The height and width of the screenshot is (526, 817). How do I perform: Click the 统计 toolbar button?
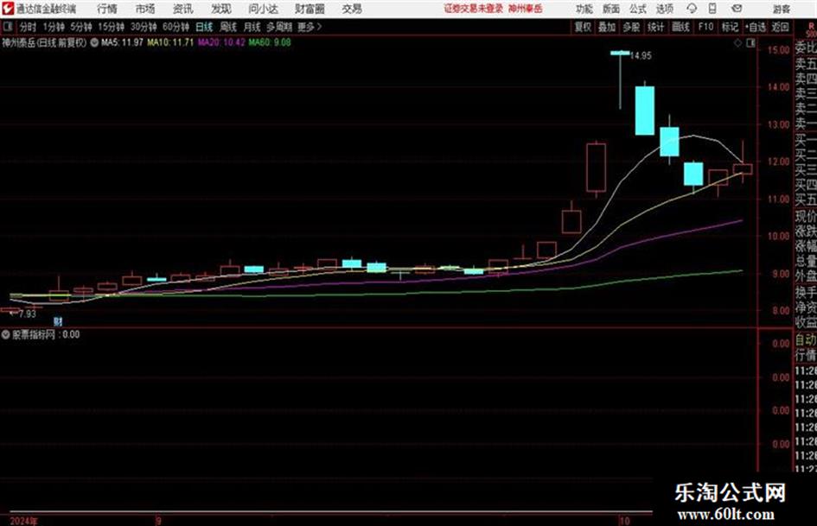coord(656,27)
